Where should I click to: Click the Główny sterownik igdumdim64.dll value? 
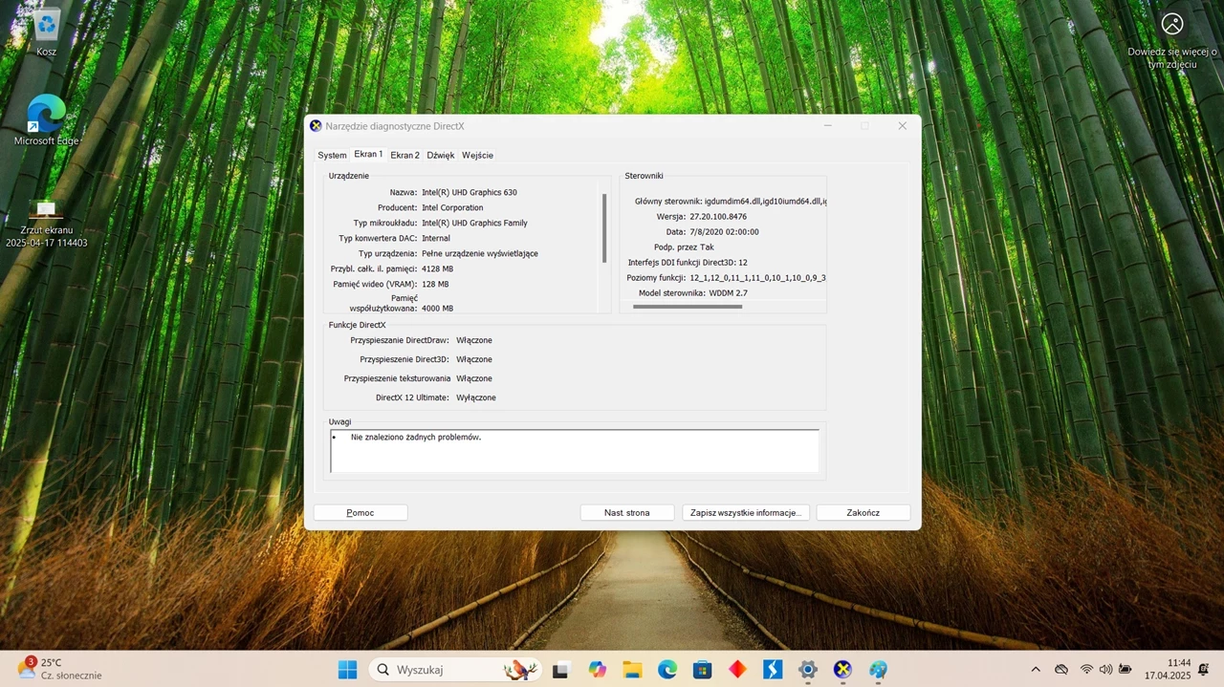tap(765, 201)
